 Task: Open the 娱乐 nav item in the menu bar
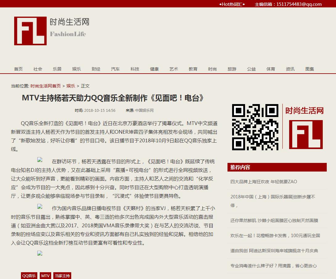coord(76,69)
